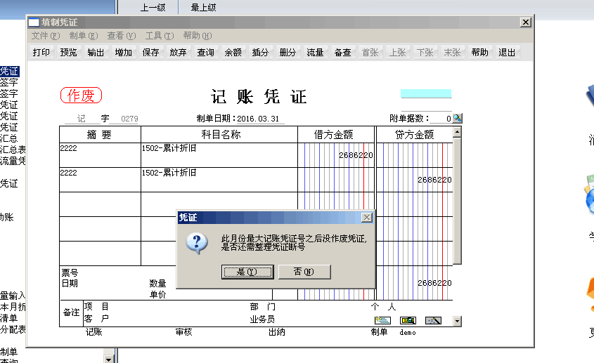The image size is (594, 363).
Task: Click the yellow-cyan icon above demo
Action: pyautogui.click(x=408, y=321)
